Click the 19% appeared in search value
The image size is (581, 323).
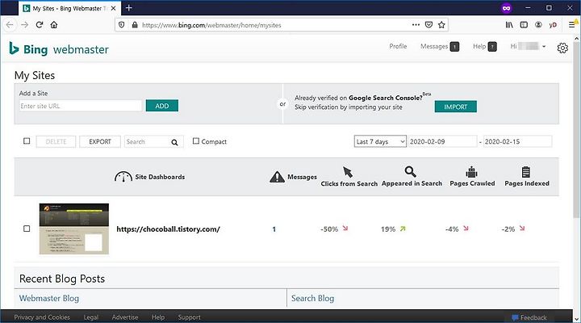388,229
